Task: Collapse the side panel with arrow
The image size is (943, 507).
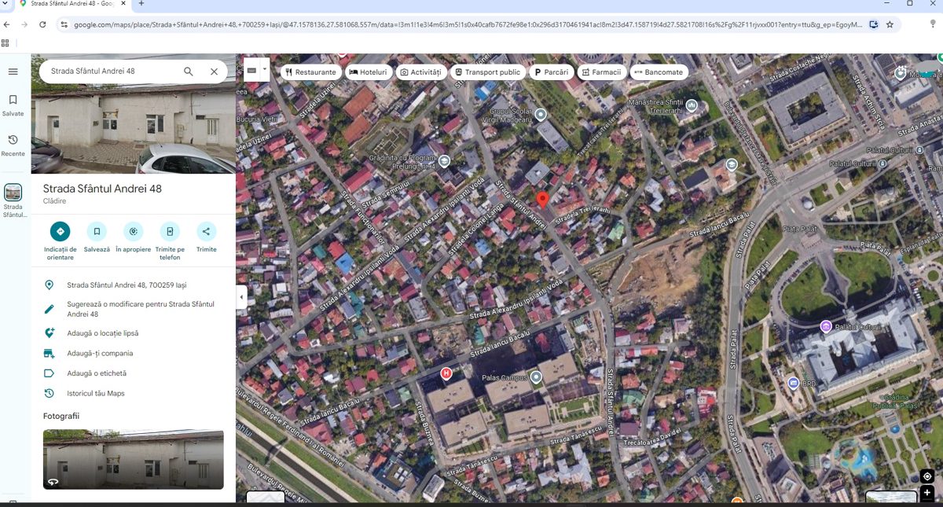Action: click(x=242, y=298)
